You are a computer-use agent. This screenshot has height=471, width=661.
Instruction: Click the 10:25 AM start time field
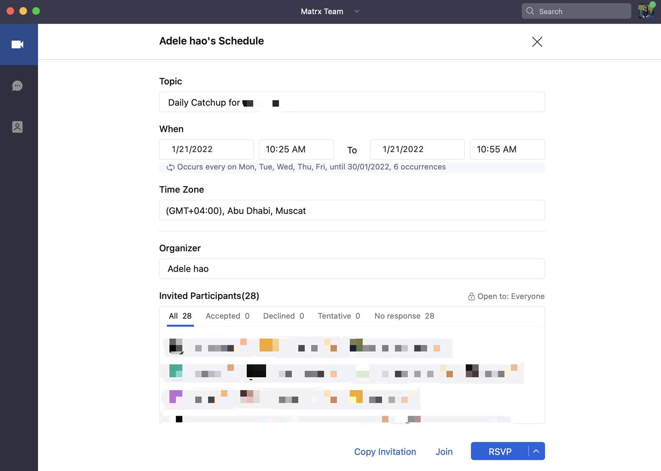click(296, 149)
